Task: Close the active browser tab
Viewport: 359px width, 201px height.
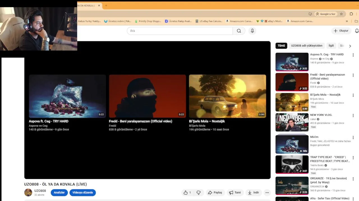Action: coord(99,6)
